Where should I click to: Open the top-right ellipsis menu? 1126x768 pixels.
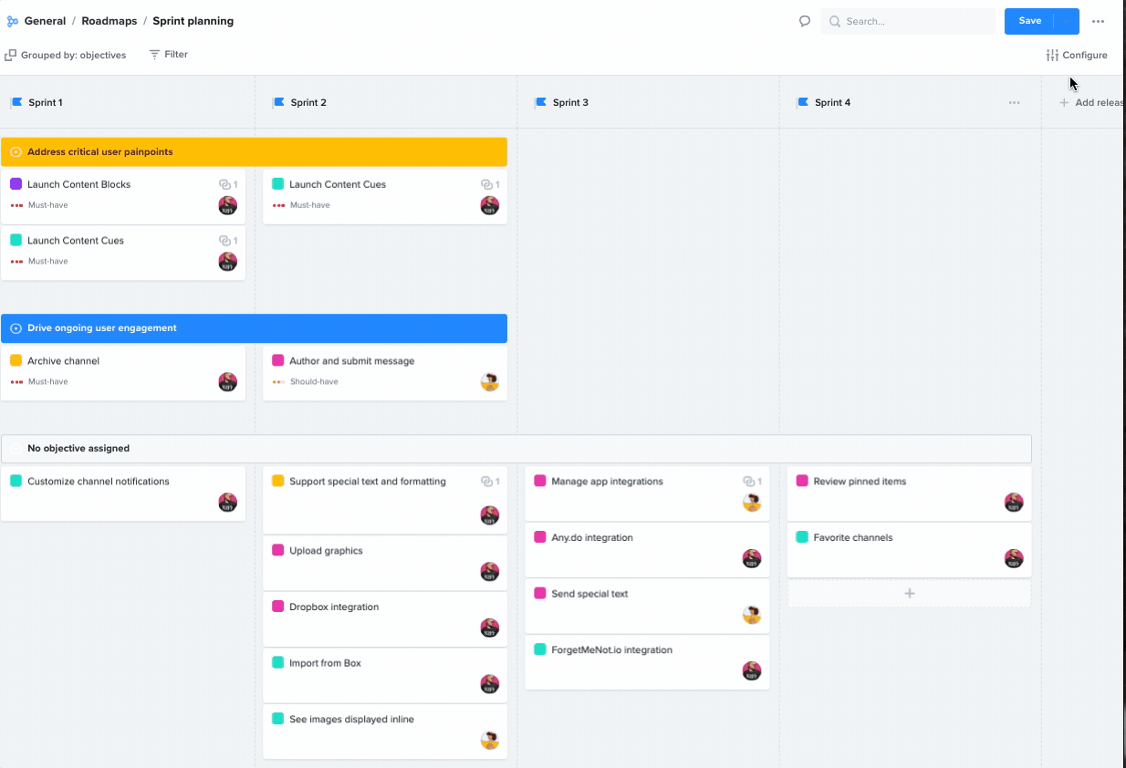1100,20
